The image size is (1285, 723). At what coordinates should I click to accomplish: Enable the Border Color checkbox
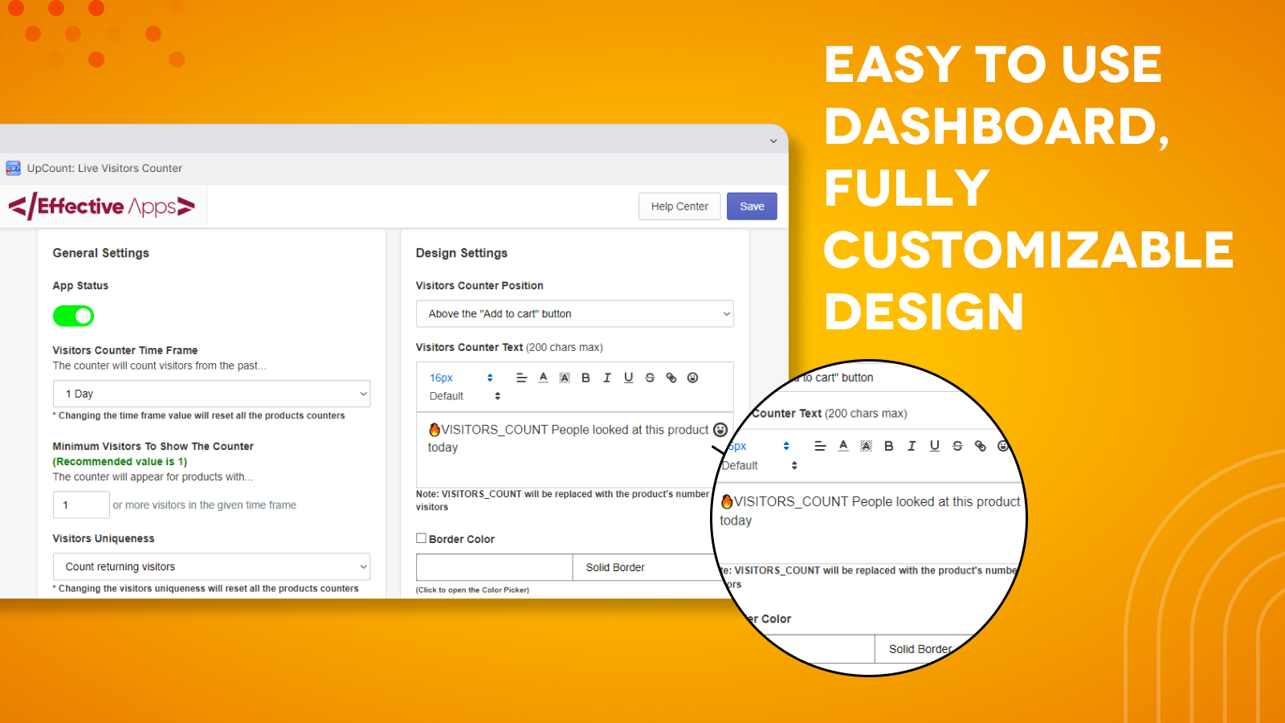click(421, 538)
